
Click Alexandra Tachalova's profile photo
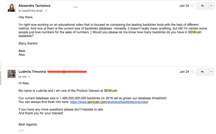(x=12, y=8)
